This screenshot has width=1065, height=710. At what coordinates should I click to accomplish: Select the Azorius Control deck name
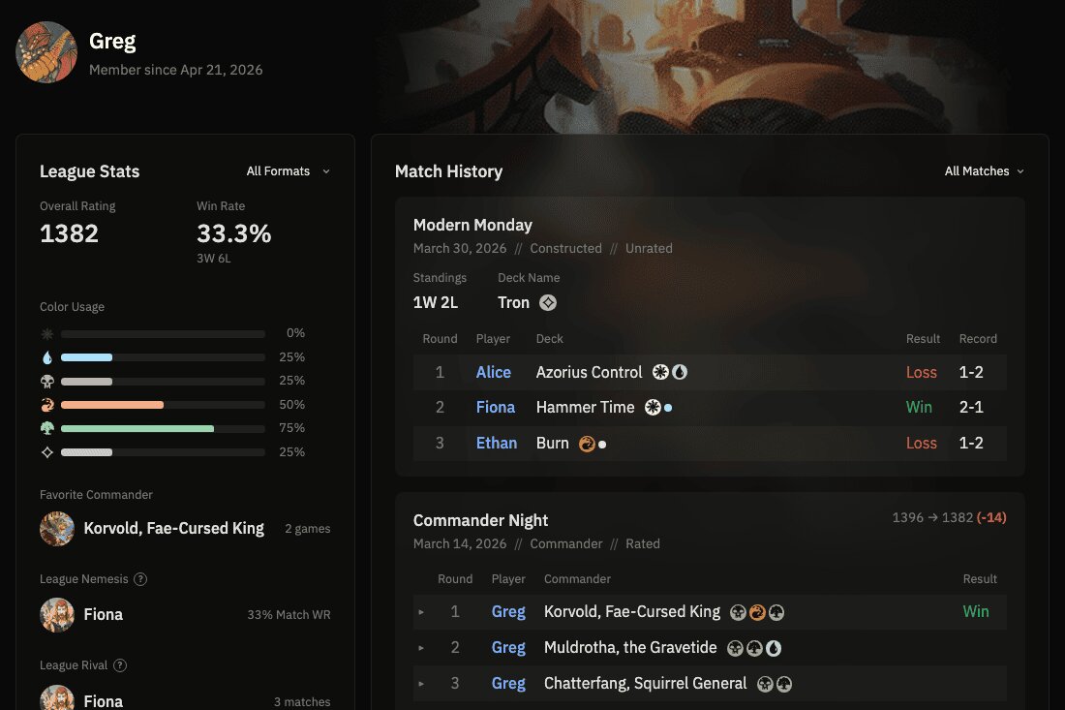click(589, 372)
